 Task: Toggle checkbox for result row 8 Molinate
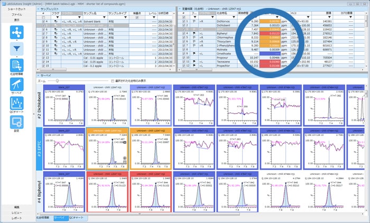pyautogui.click(x=184, y=50)
